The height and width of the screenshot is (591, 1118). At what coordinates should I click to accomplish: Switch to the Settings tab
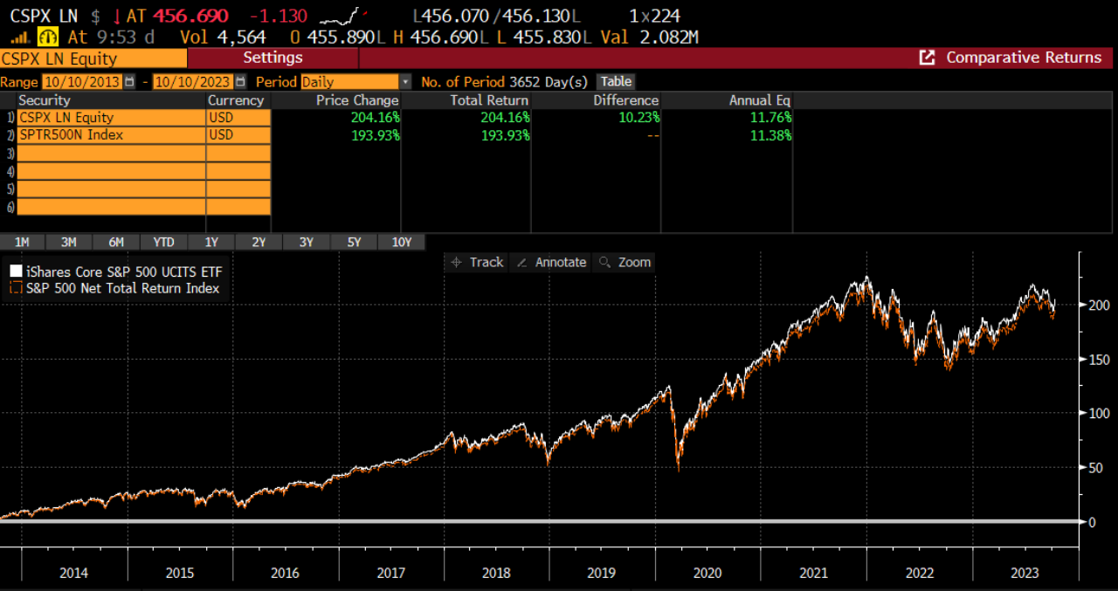(x=273, y=58)
